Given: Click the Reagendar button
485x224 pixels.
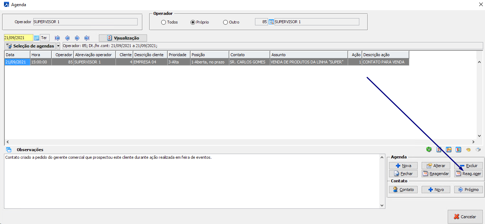Looking at the screenshot, I should click(x=436, y=174).
